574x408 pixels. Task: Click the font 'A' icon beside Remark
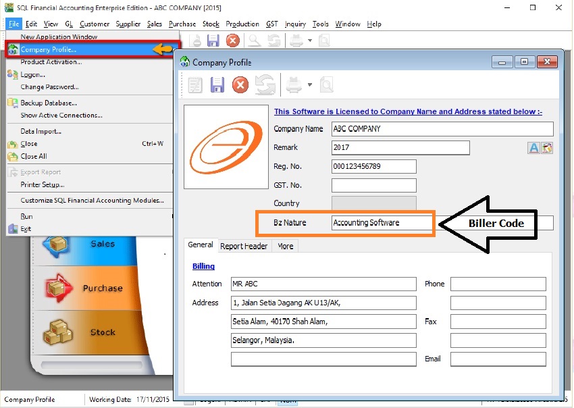pyautogui.click(x=533, y=148)
